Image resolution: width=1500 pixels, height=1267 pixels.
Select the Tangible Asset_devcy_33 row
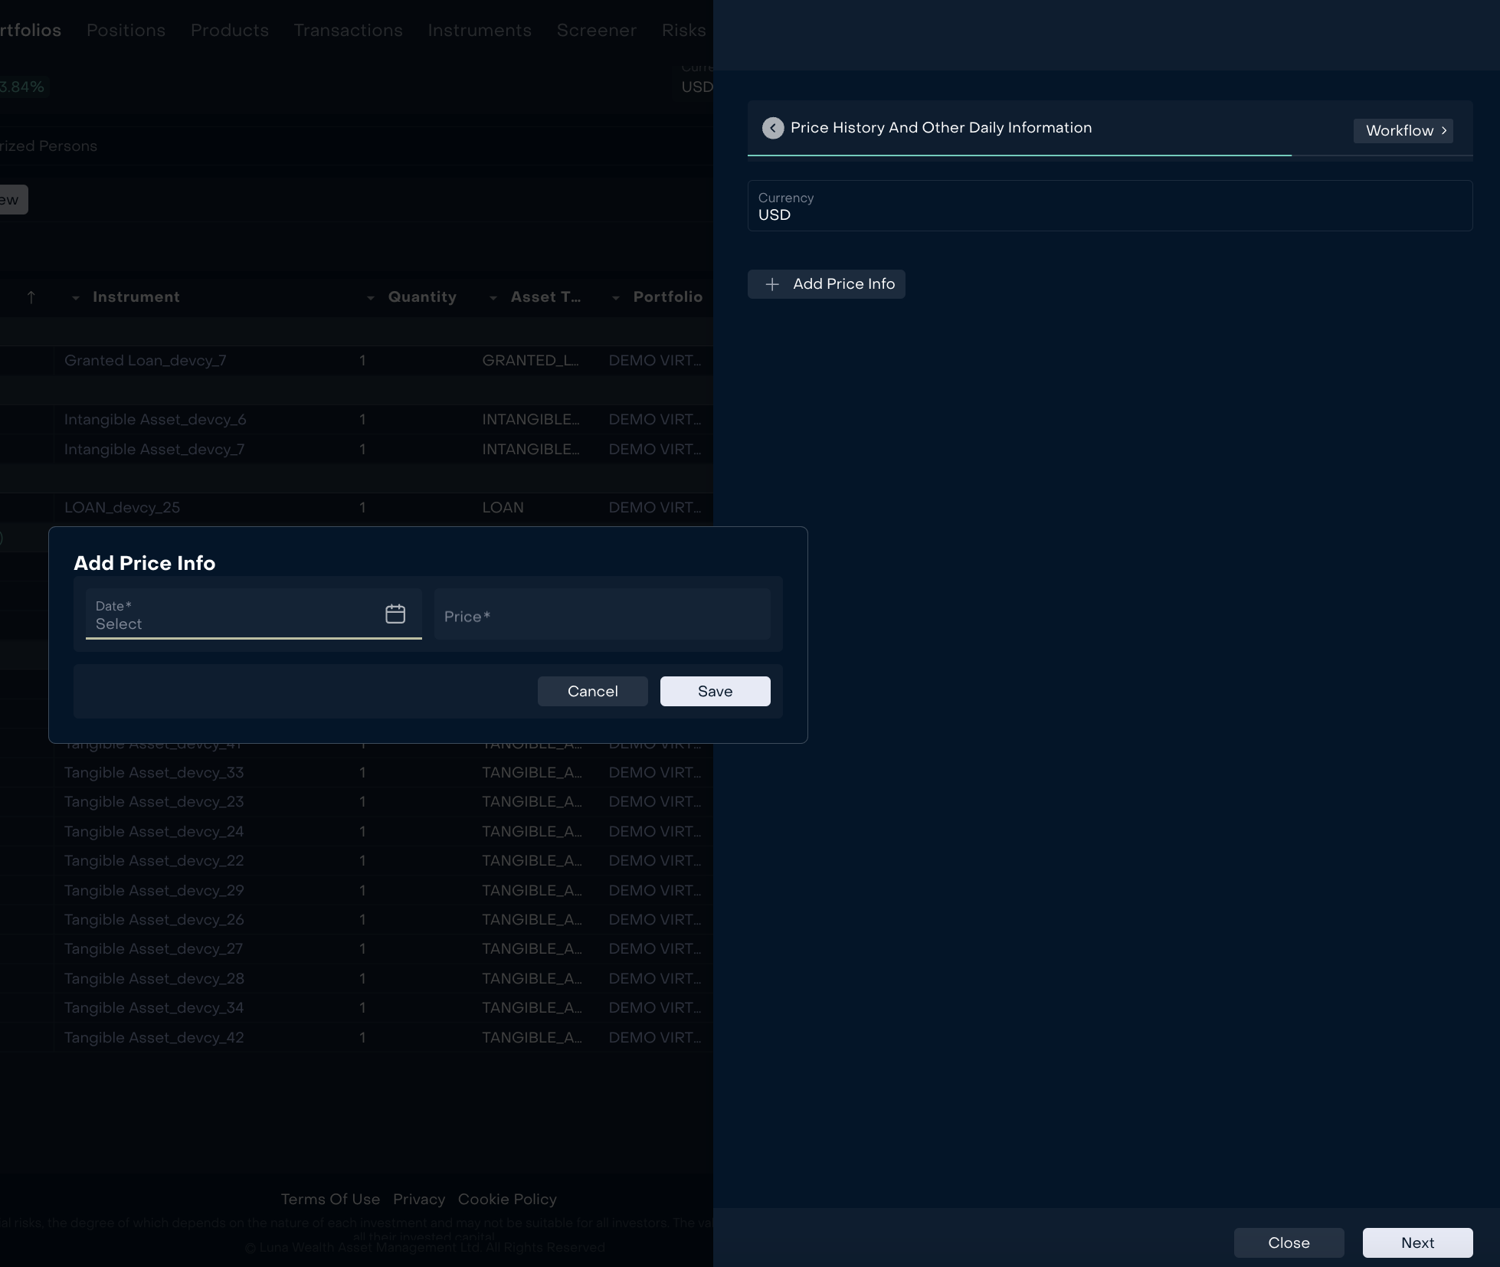tap(154, 772)
